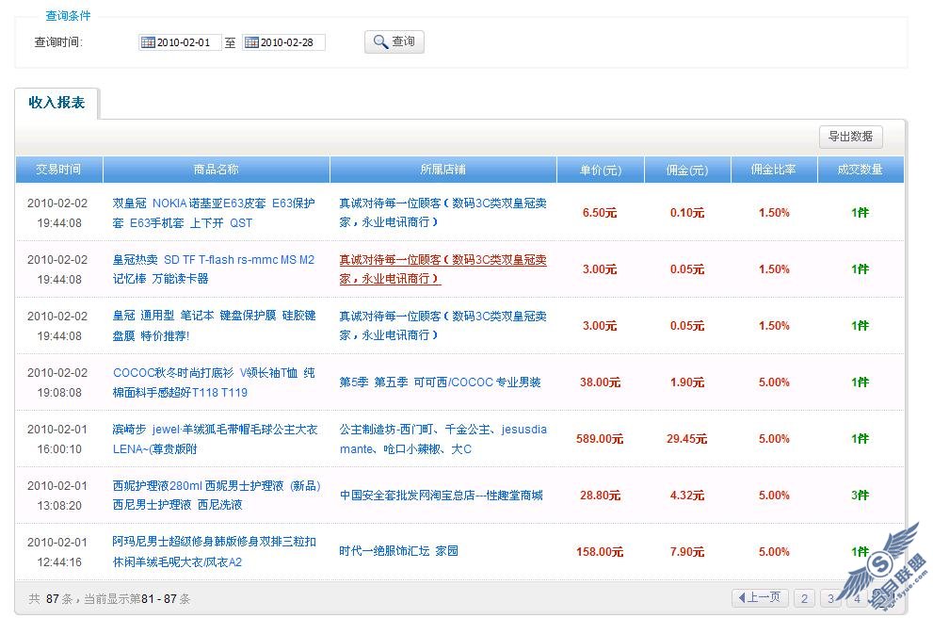This screenshot has height=618, width=933.
Task: Switch to the 收入报表 tab
Action: click(x=56, y=103)
